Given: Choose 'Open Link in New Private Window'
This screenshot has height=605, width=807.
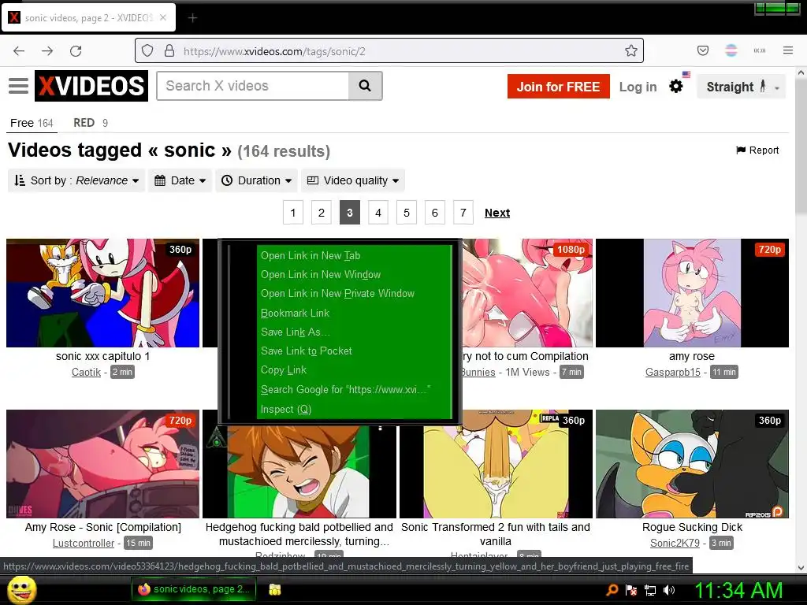Looking at the screenshot, I should [x=355, y=294].
